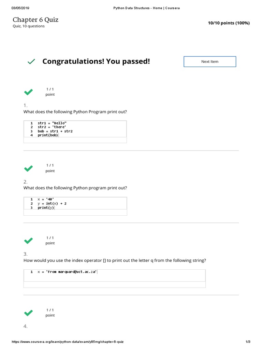Click question 3 green checkmark icon
262x350 pixels.
[x=28, y=241]
